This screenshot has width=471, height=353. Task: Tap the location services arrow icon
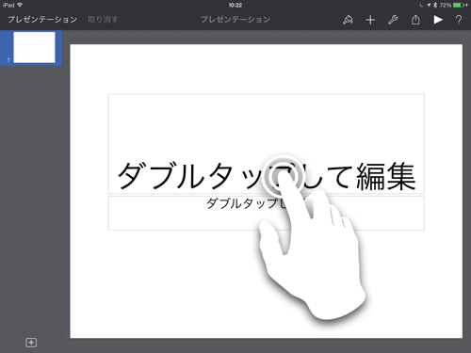click(429, 5)
